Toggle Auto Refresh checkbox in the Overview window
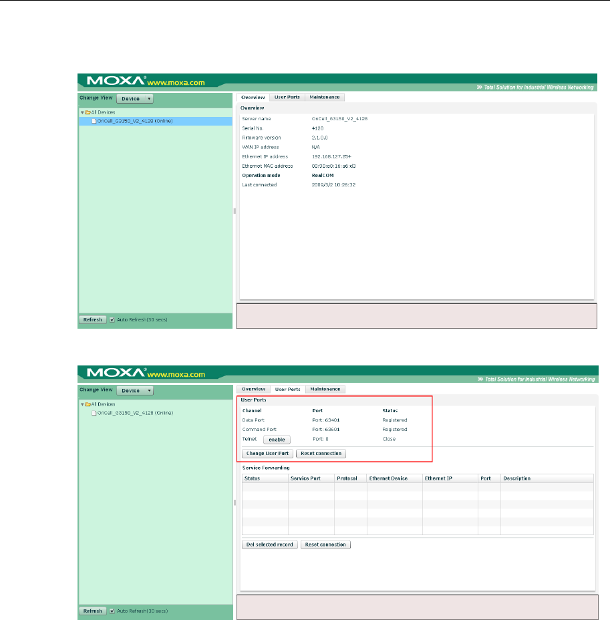 pyautogui.click(x=112, y=319)
